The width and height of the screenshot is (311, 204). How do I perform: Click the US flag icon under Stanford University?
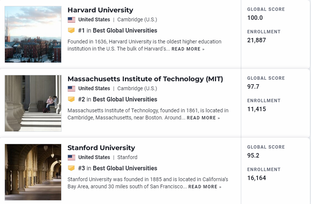point(71,158)
